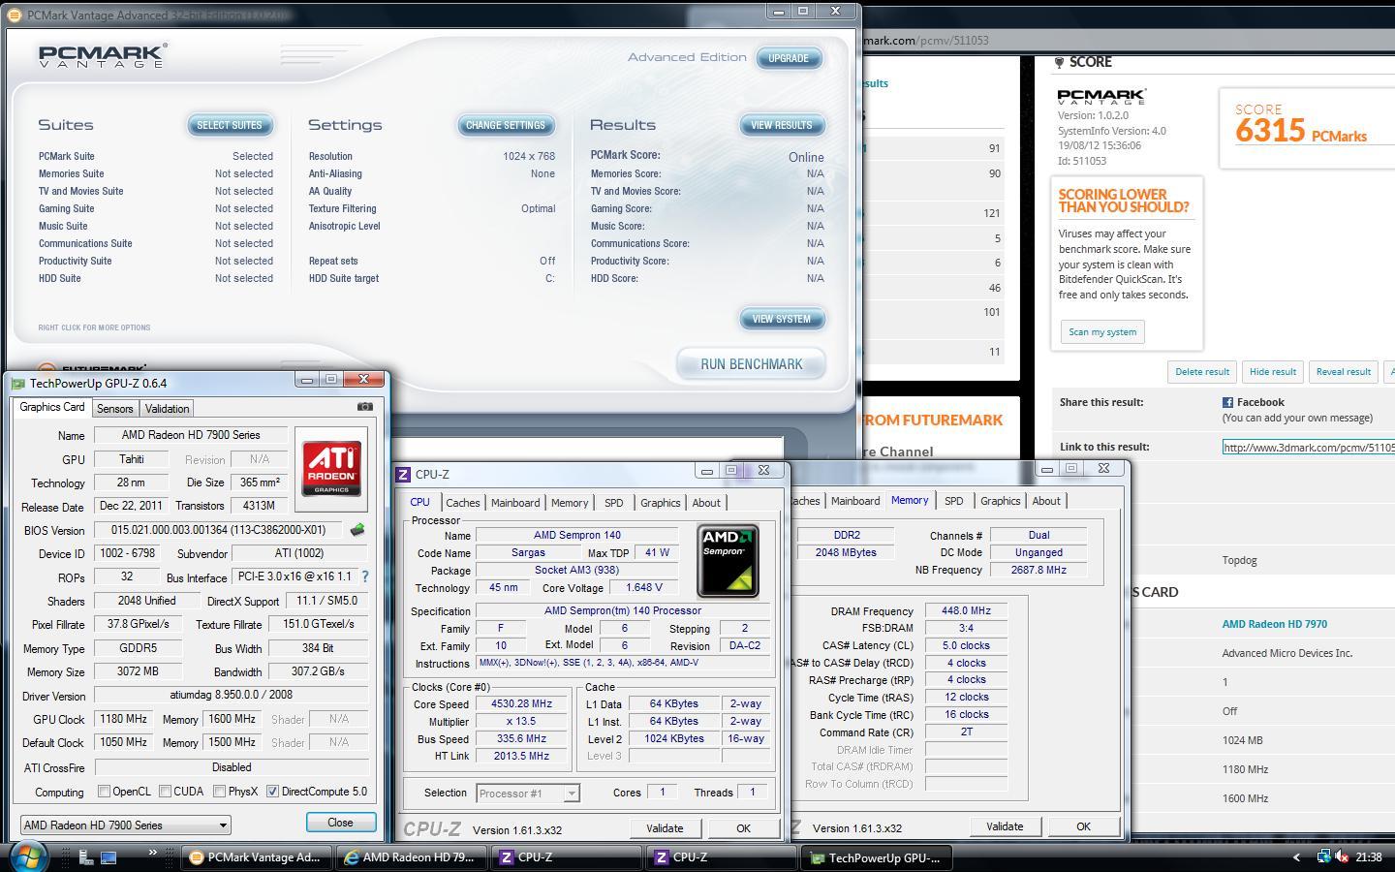1395x872 pixels.
Task: Click the Close button in GPU-Z
Action: (340, 822)
